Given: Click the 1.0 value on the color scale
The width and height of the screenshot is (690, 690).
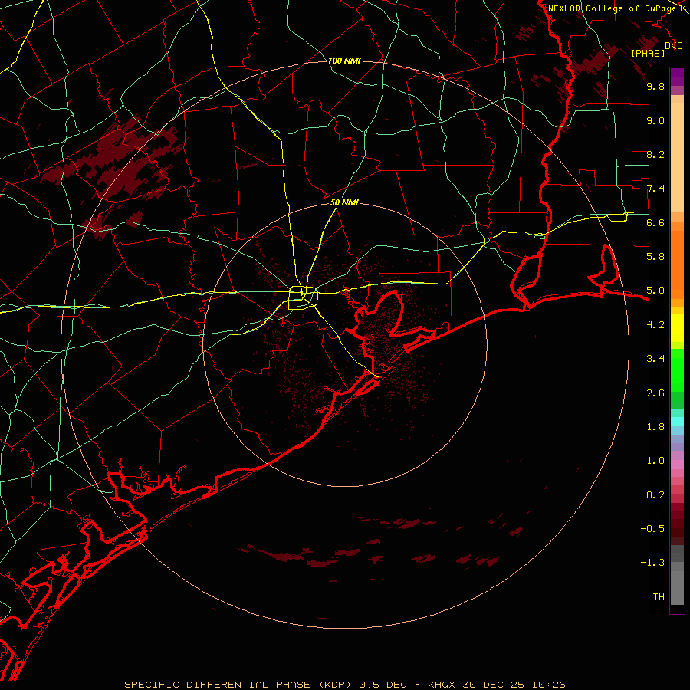Looking at the screenshot, I should click(655, 461).
